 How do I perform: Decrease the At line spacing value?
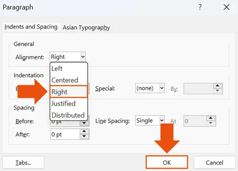pyautogui.click(x=211, y=123)
